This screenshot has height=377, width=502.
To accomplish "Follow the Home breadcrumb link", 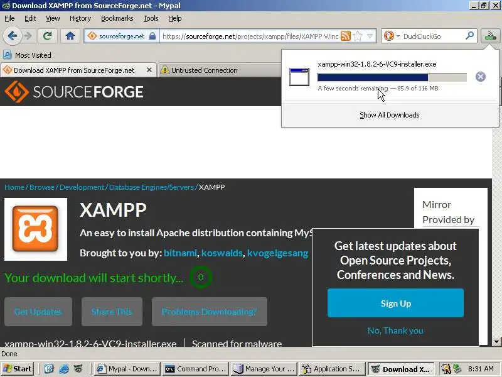I will pyautogui.click(x=14, y=187).
